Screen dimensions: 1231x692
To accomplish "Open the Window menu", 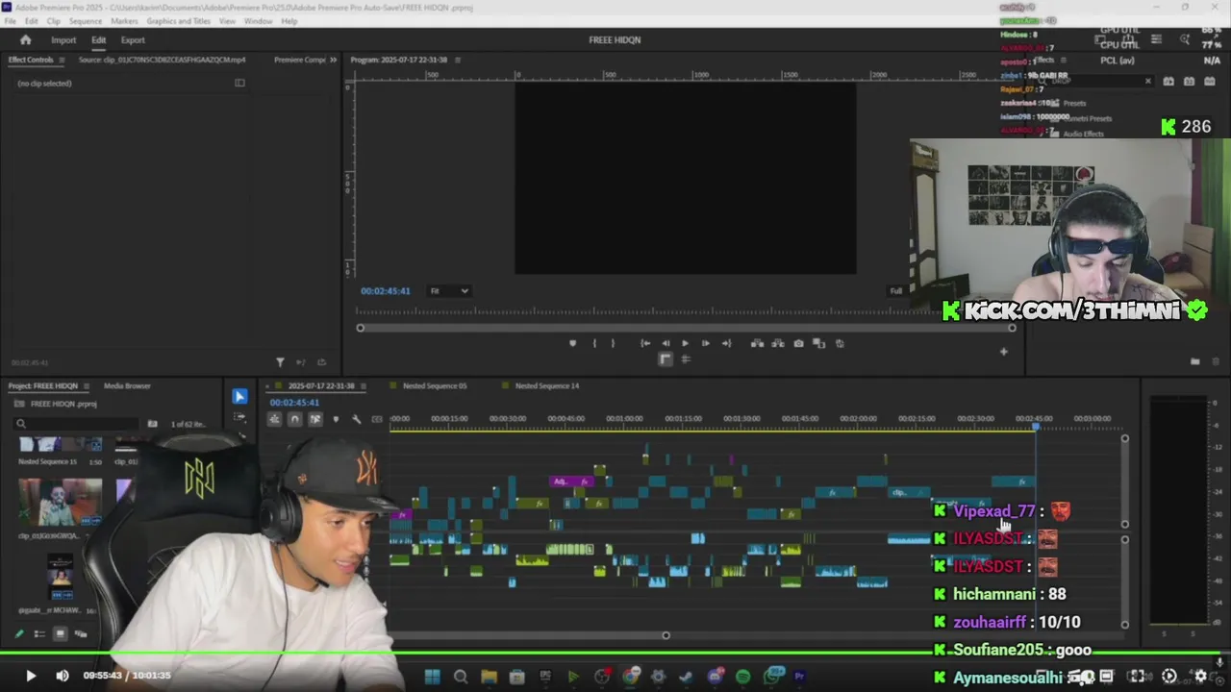I will (258, 21).
